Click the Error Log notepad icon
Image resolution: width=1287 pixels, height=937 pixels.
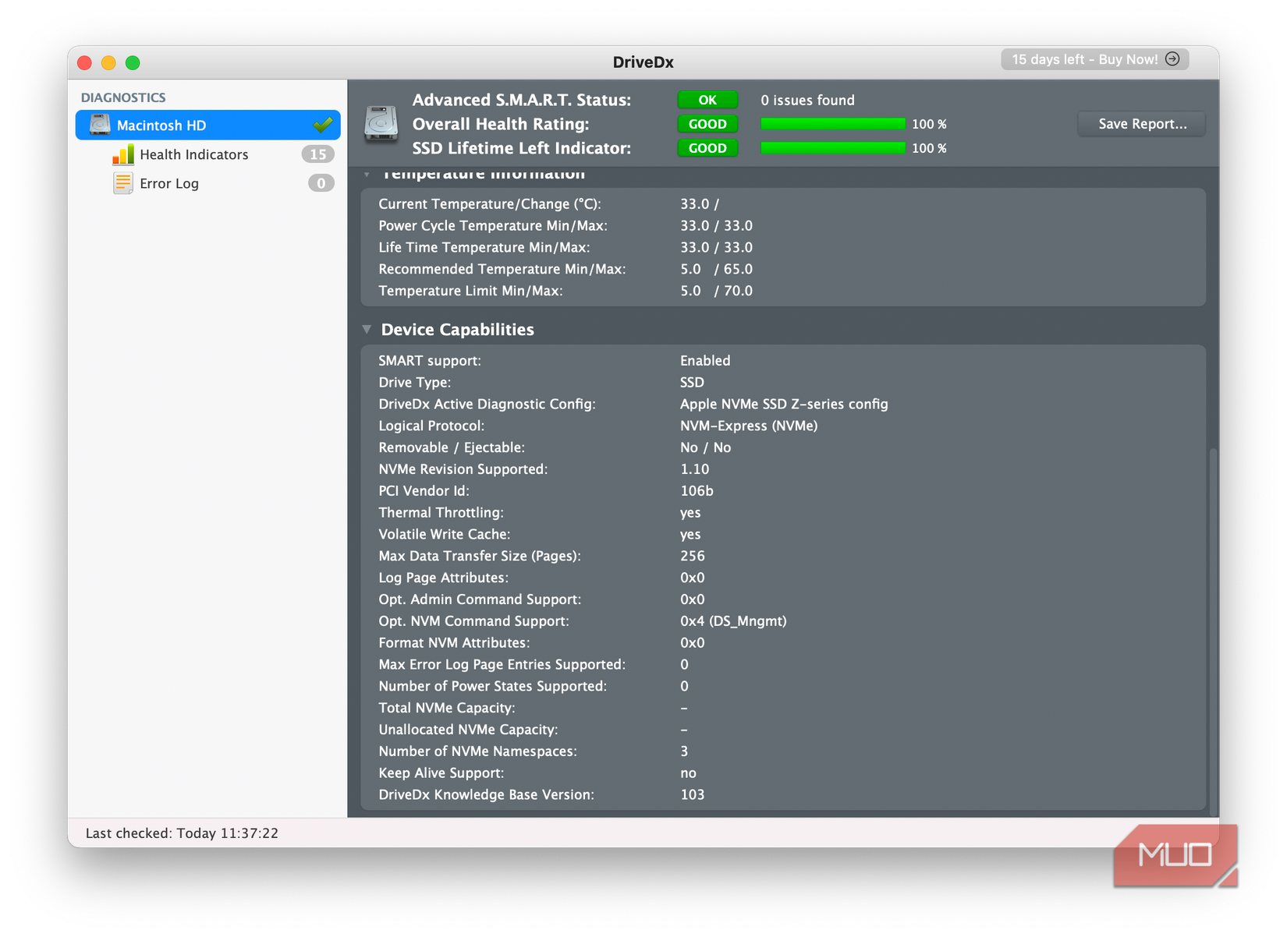pos(123,183)
